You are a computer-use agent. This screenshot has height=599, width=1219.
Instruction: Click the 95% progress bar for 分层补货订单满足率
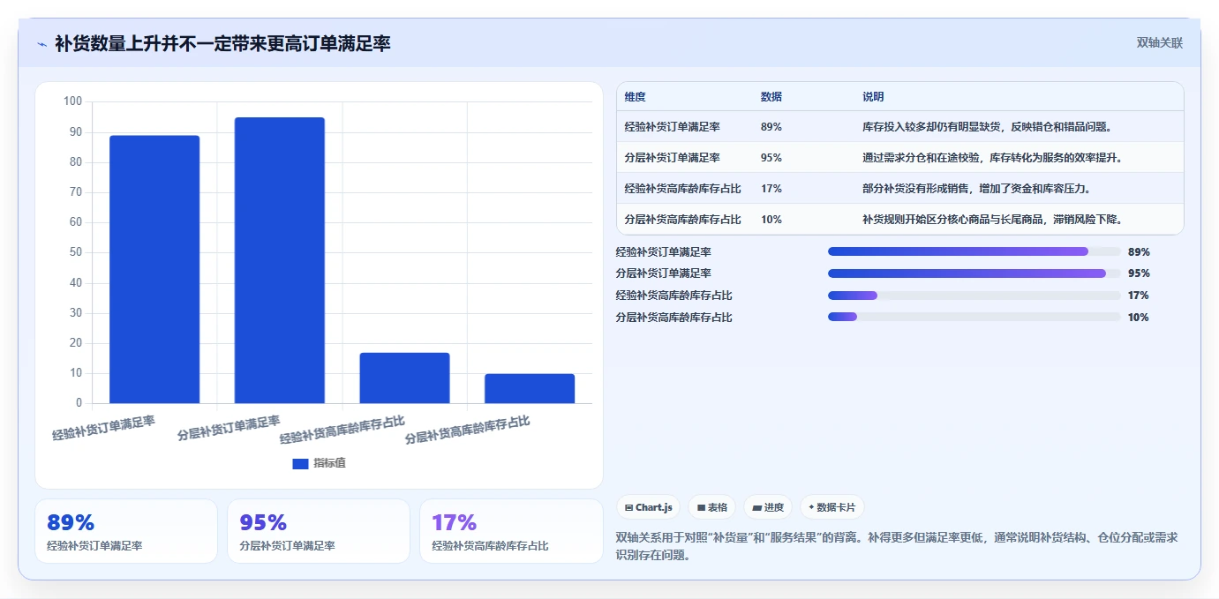click(974, 273)
